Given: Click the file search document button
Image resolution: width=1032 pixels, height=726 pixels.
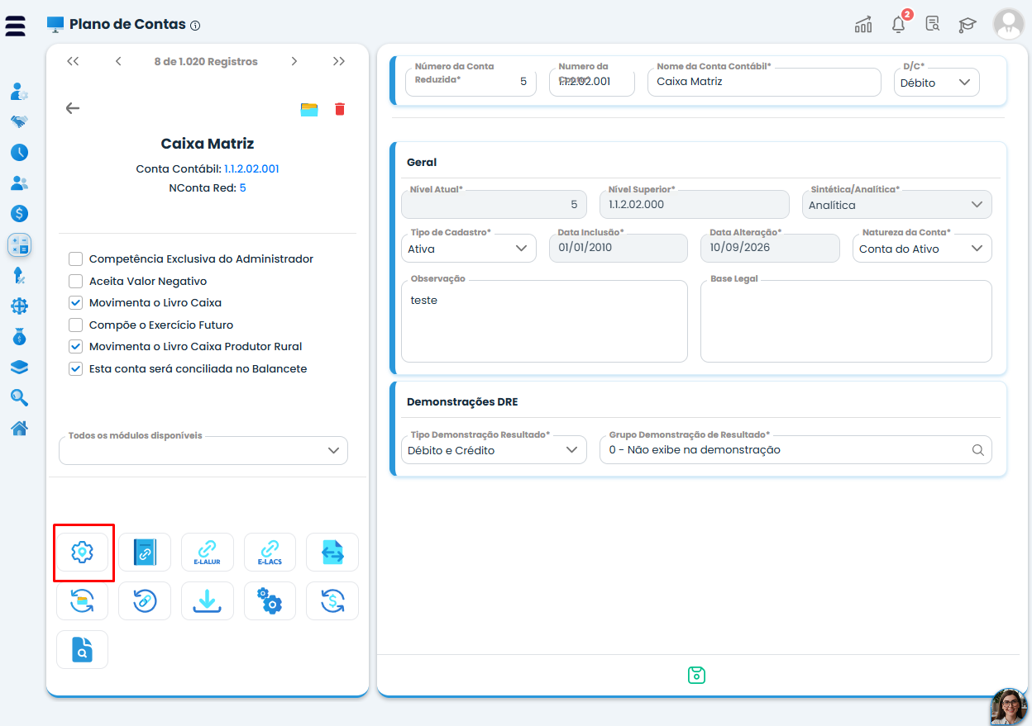Looking at the screenshot, I should tap(82, 649).
